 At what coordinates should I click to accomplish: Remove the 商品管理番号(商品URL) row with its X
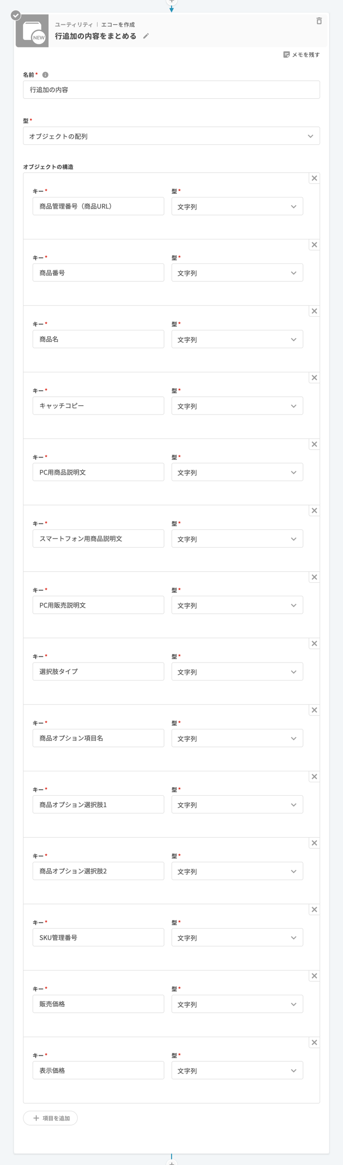(x=314, y=178)
